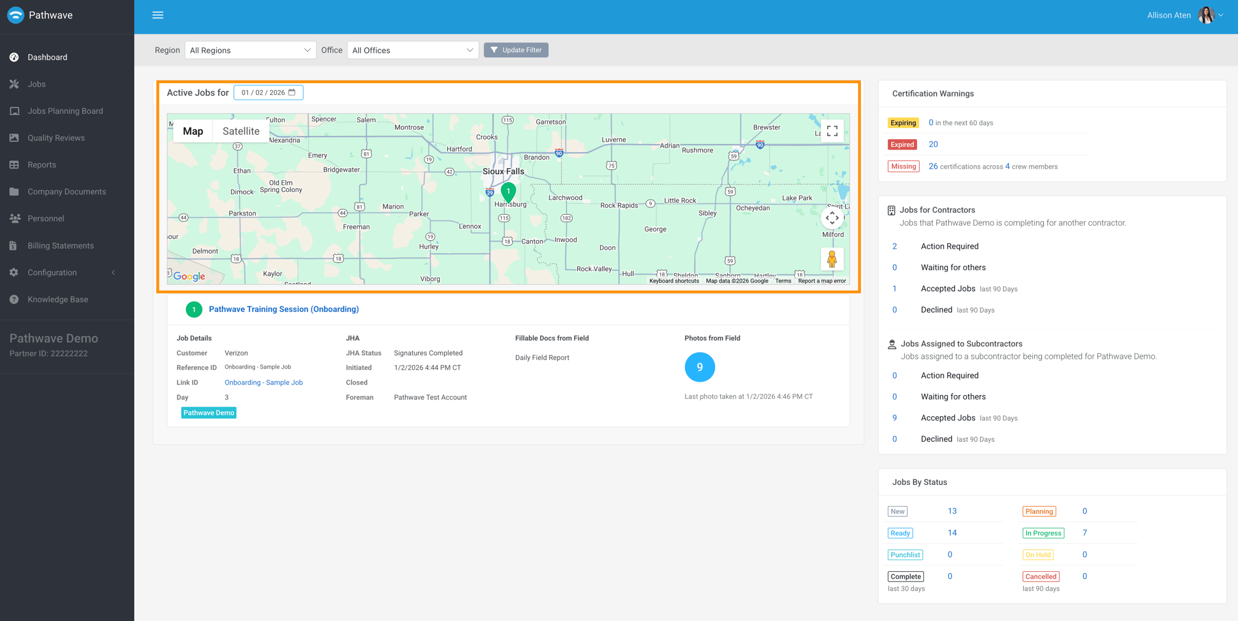Click the Billing Statements invoice icon
The width and height of the screenshot is (1238, 621).
click(x=14, y=246)
